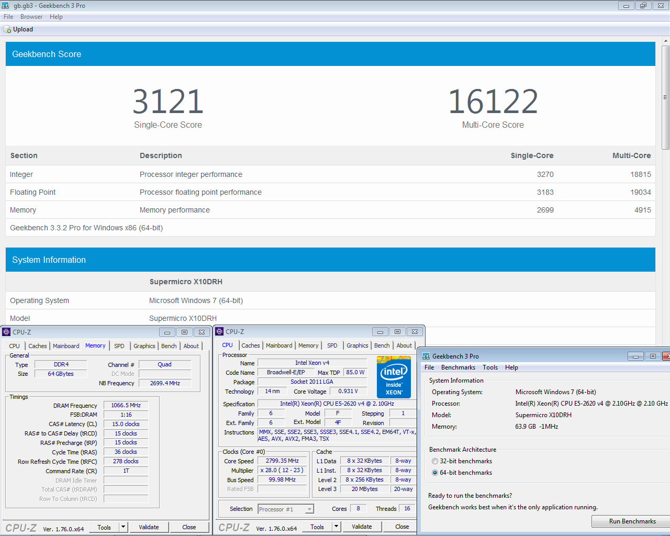Click Floating Point row label

pyautogui.click(x=32, y=192)
